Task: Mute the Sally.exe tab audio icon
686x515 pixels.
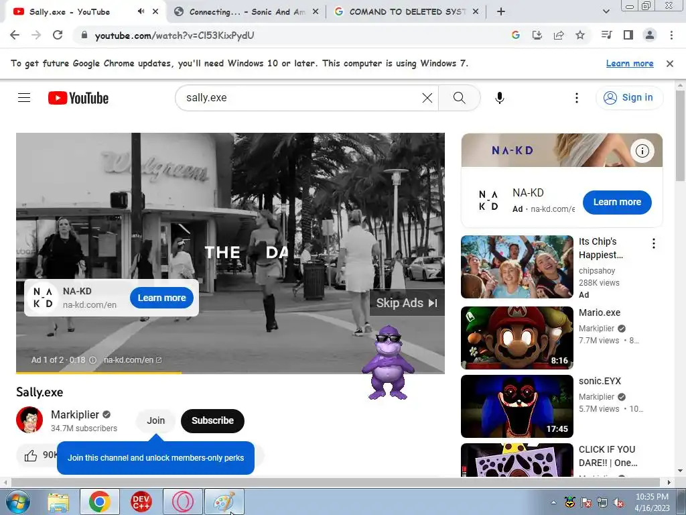Action: click(141, 12)
